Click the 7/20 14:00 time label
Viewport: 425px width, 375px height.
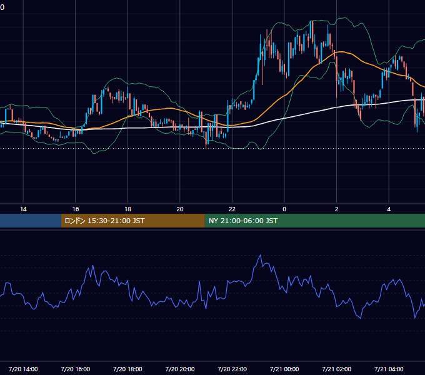(x=23, y=369)
